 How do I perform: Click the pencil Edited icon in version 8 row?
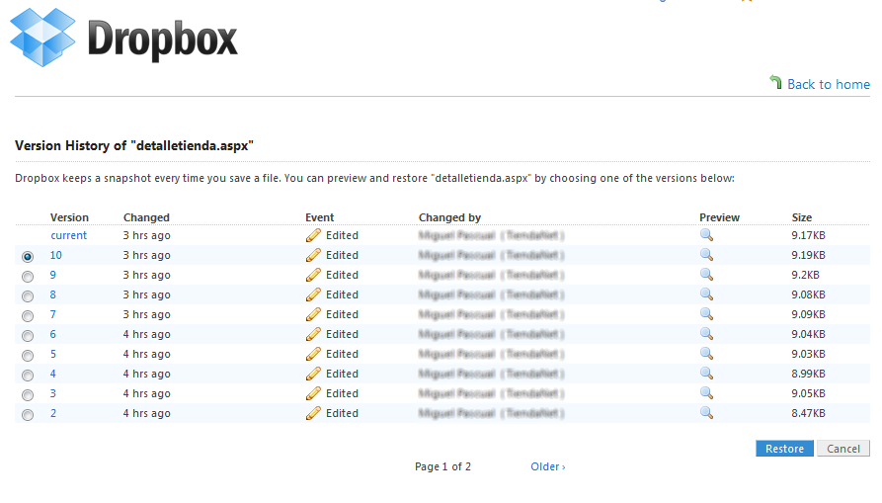(313, 294)
